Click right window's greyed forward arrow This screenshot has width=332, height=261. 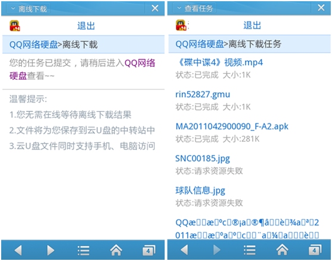click(217, 250)
